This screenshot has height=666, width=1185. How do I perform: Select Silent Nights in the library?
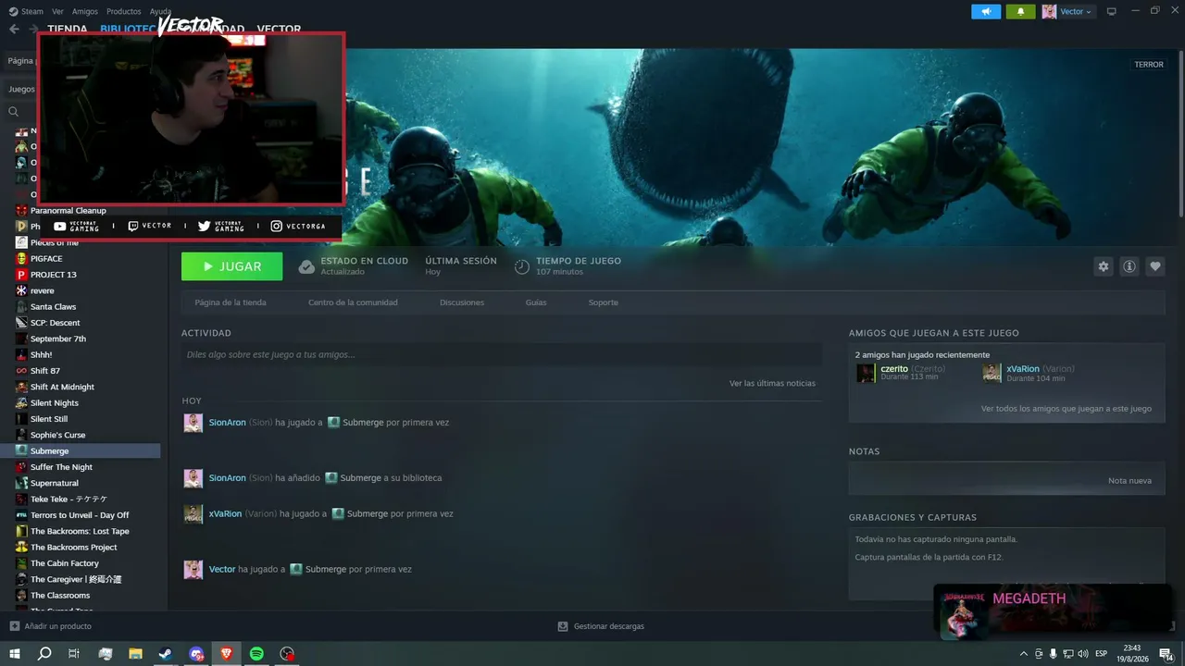coord(55,403)
